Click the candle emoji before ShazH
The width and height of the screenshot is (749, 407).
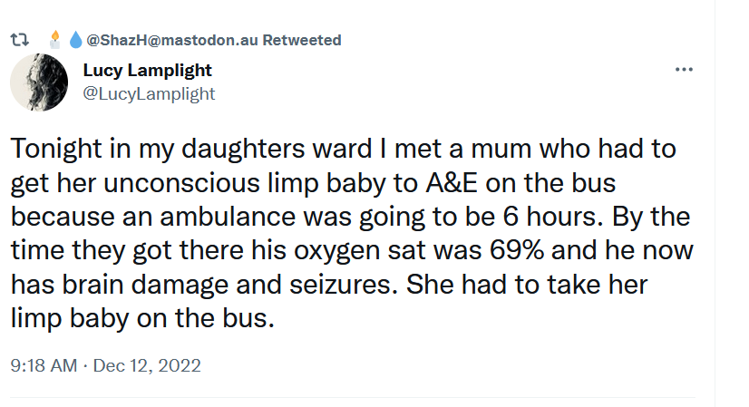click(x=54, y=39)
